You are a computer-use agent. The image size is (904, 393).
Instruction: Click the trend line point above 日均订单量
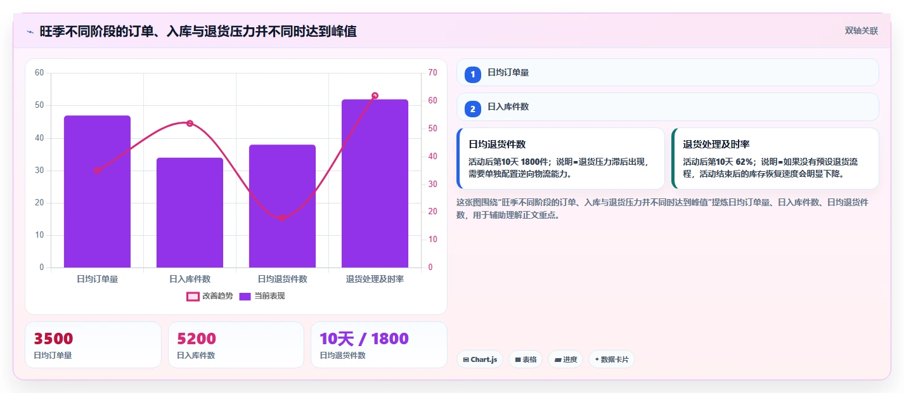coord(97,171)
